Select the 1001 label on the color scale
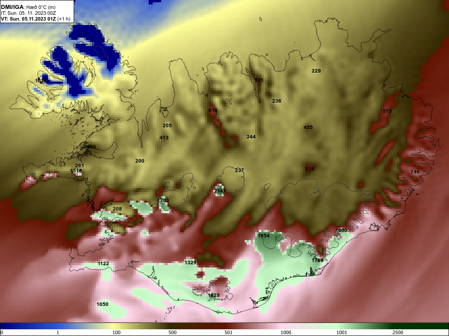 click(342, 332)
